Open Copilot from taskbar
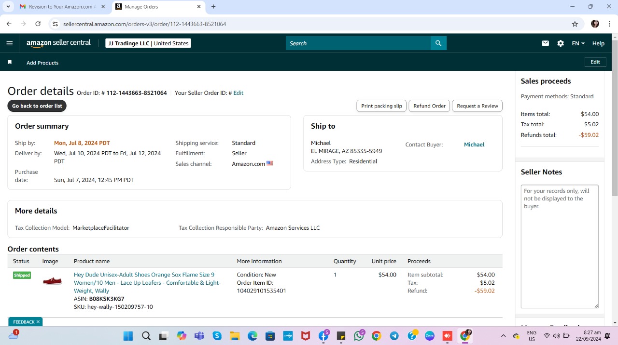618x345 pixels. 182,336
